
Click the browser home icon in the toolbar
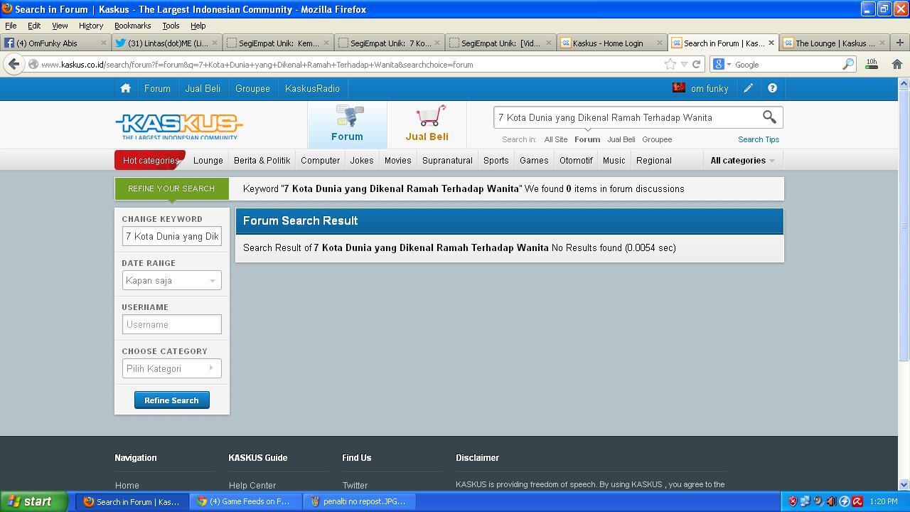coord(897,64)
